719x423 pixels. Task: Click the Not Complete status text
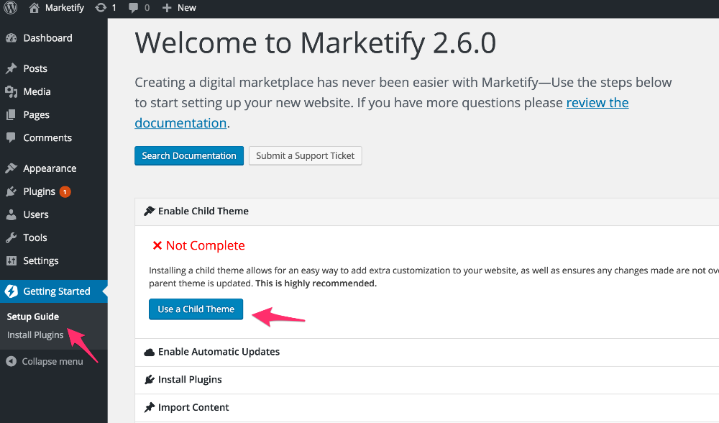[206, 245]
